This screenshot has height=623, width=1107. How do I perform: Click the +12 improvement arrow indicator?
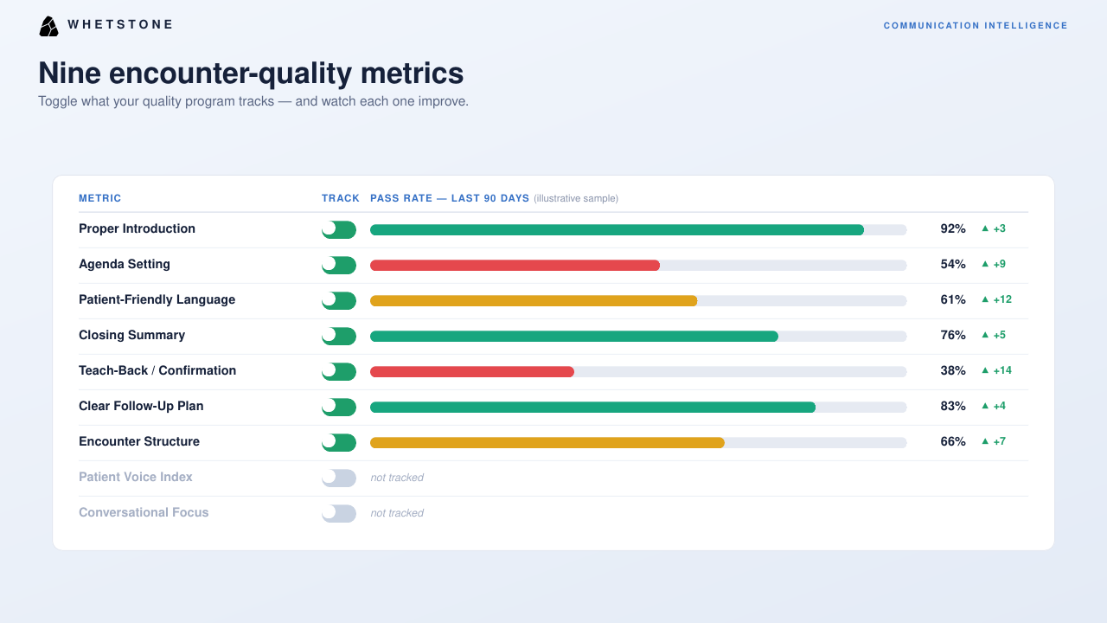point(985,300)
